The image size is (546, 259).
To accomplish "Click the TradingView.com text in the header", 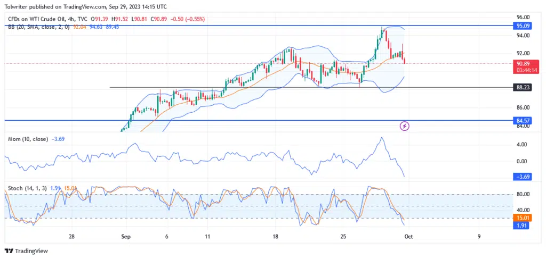I will (87, 6).
